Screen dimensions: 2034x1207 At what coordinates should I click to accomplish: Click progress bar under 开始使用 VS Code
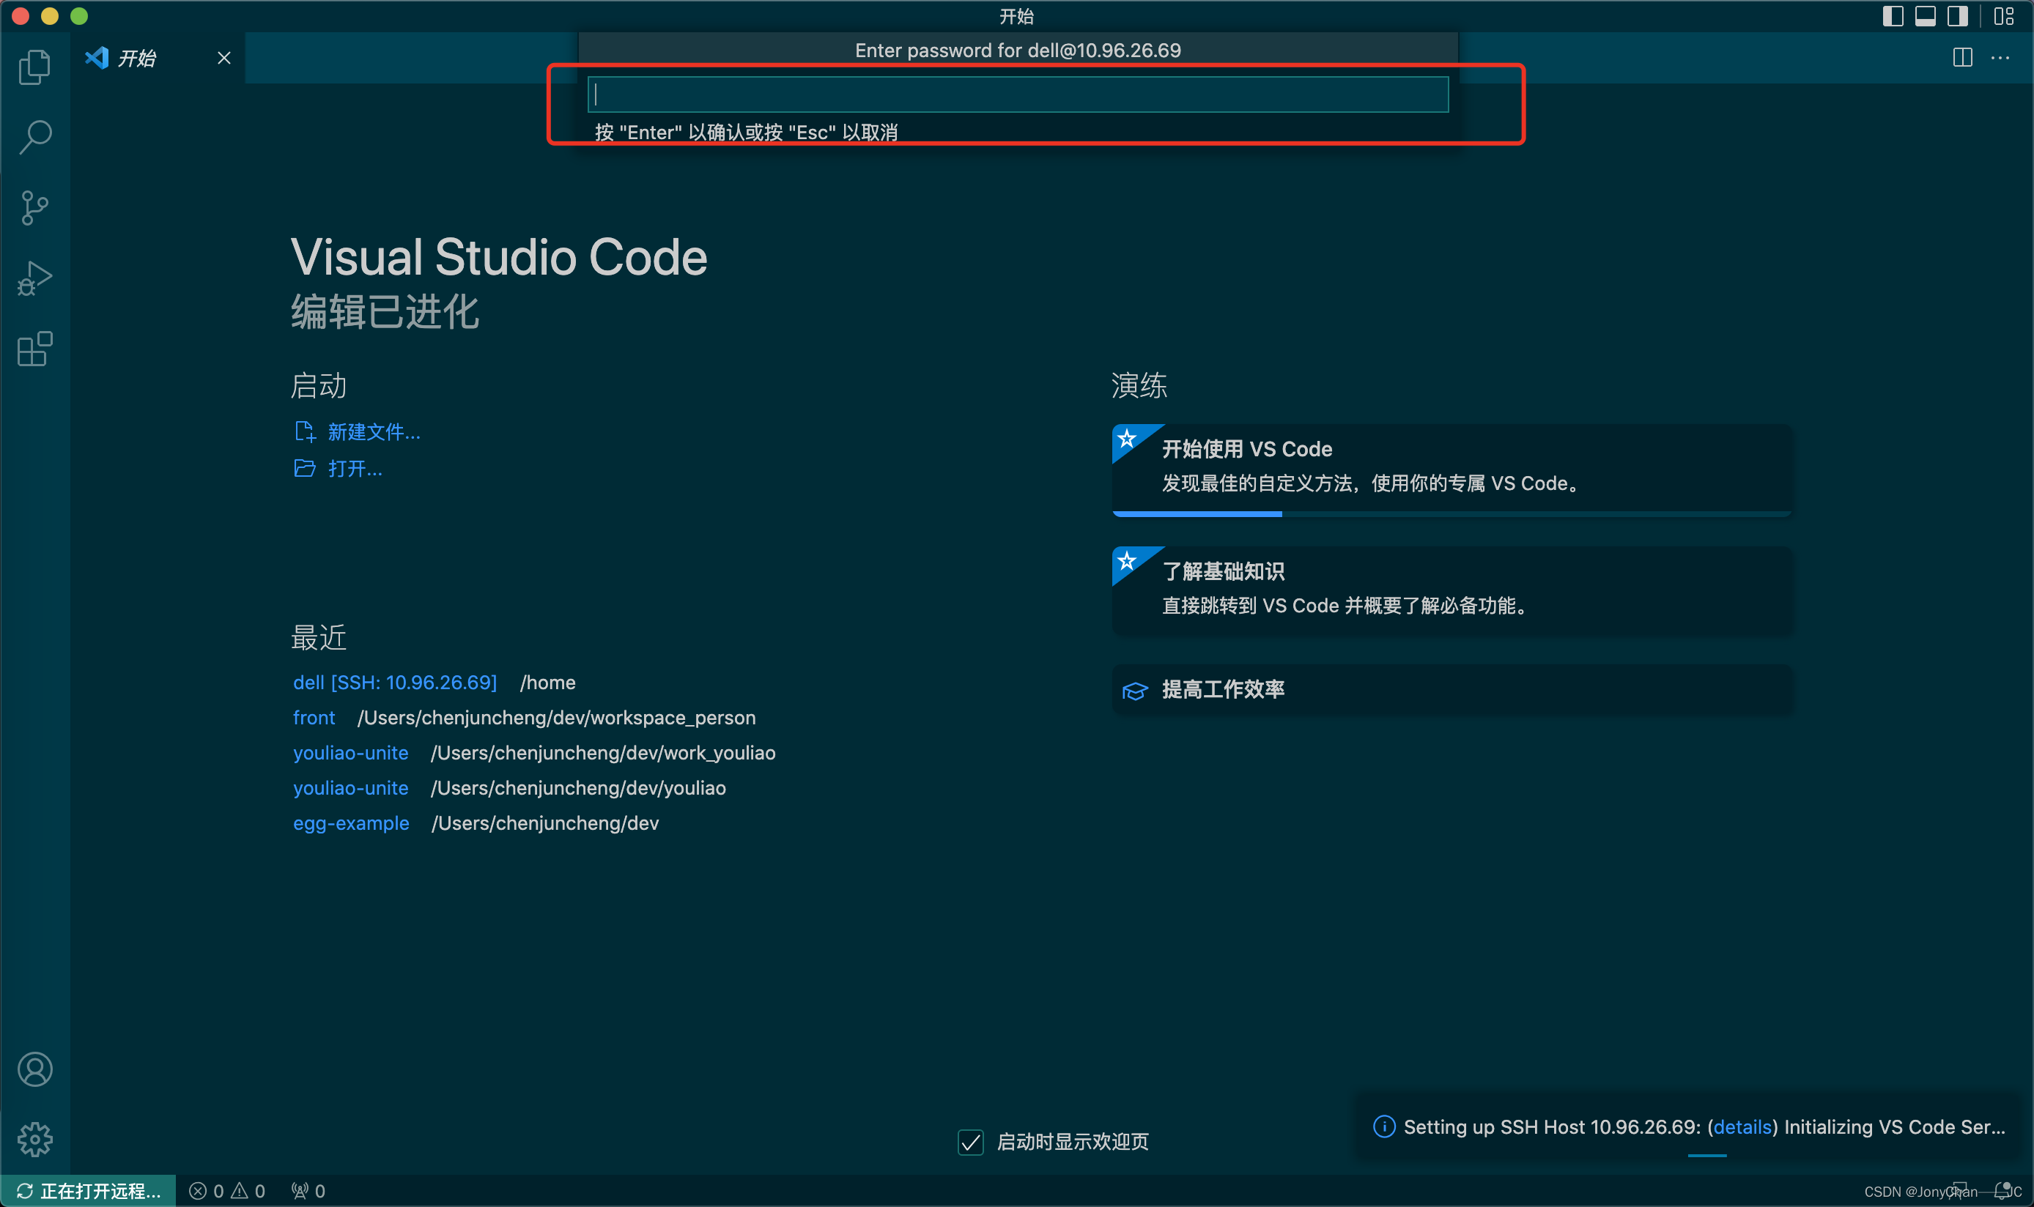(x=1451, y=514)
